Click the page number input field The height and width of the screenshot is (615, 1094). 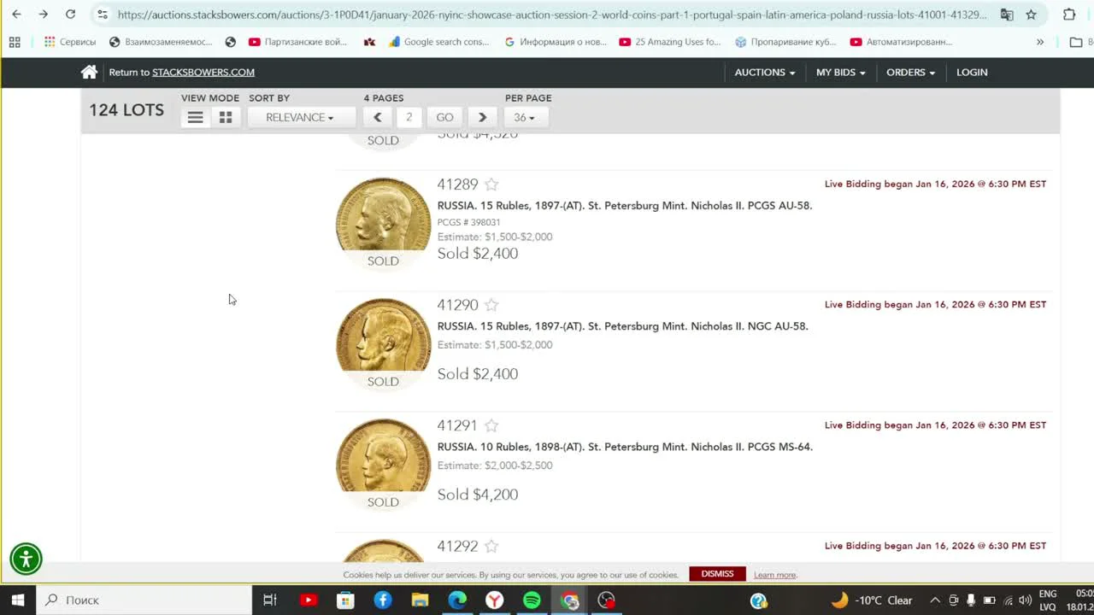click(409, 117)
